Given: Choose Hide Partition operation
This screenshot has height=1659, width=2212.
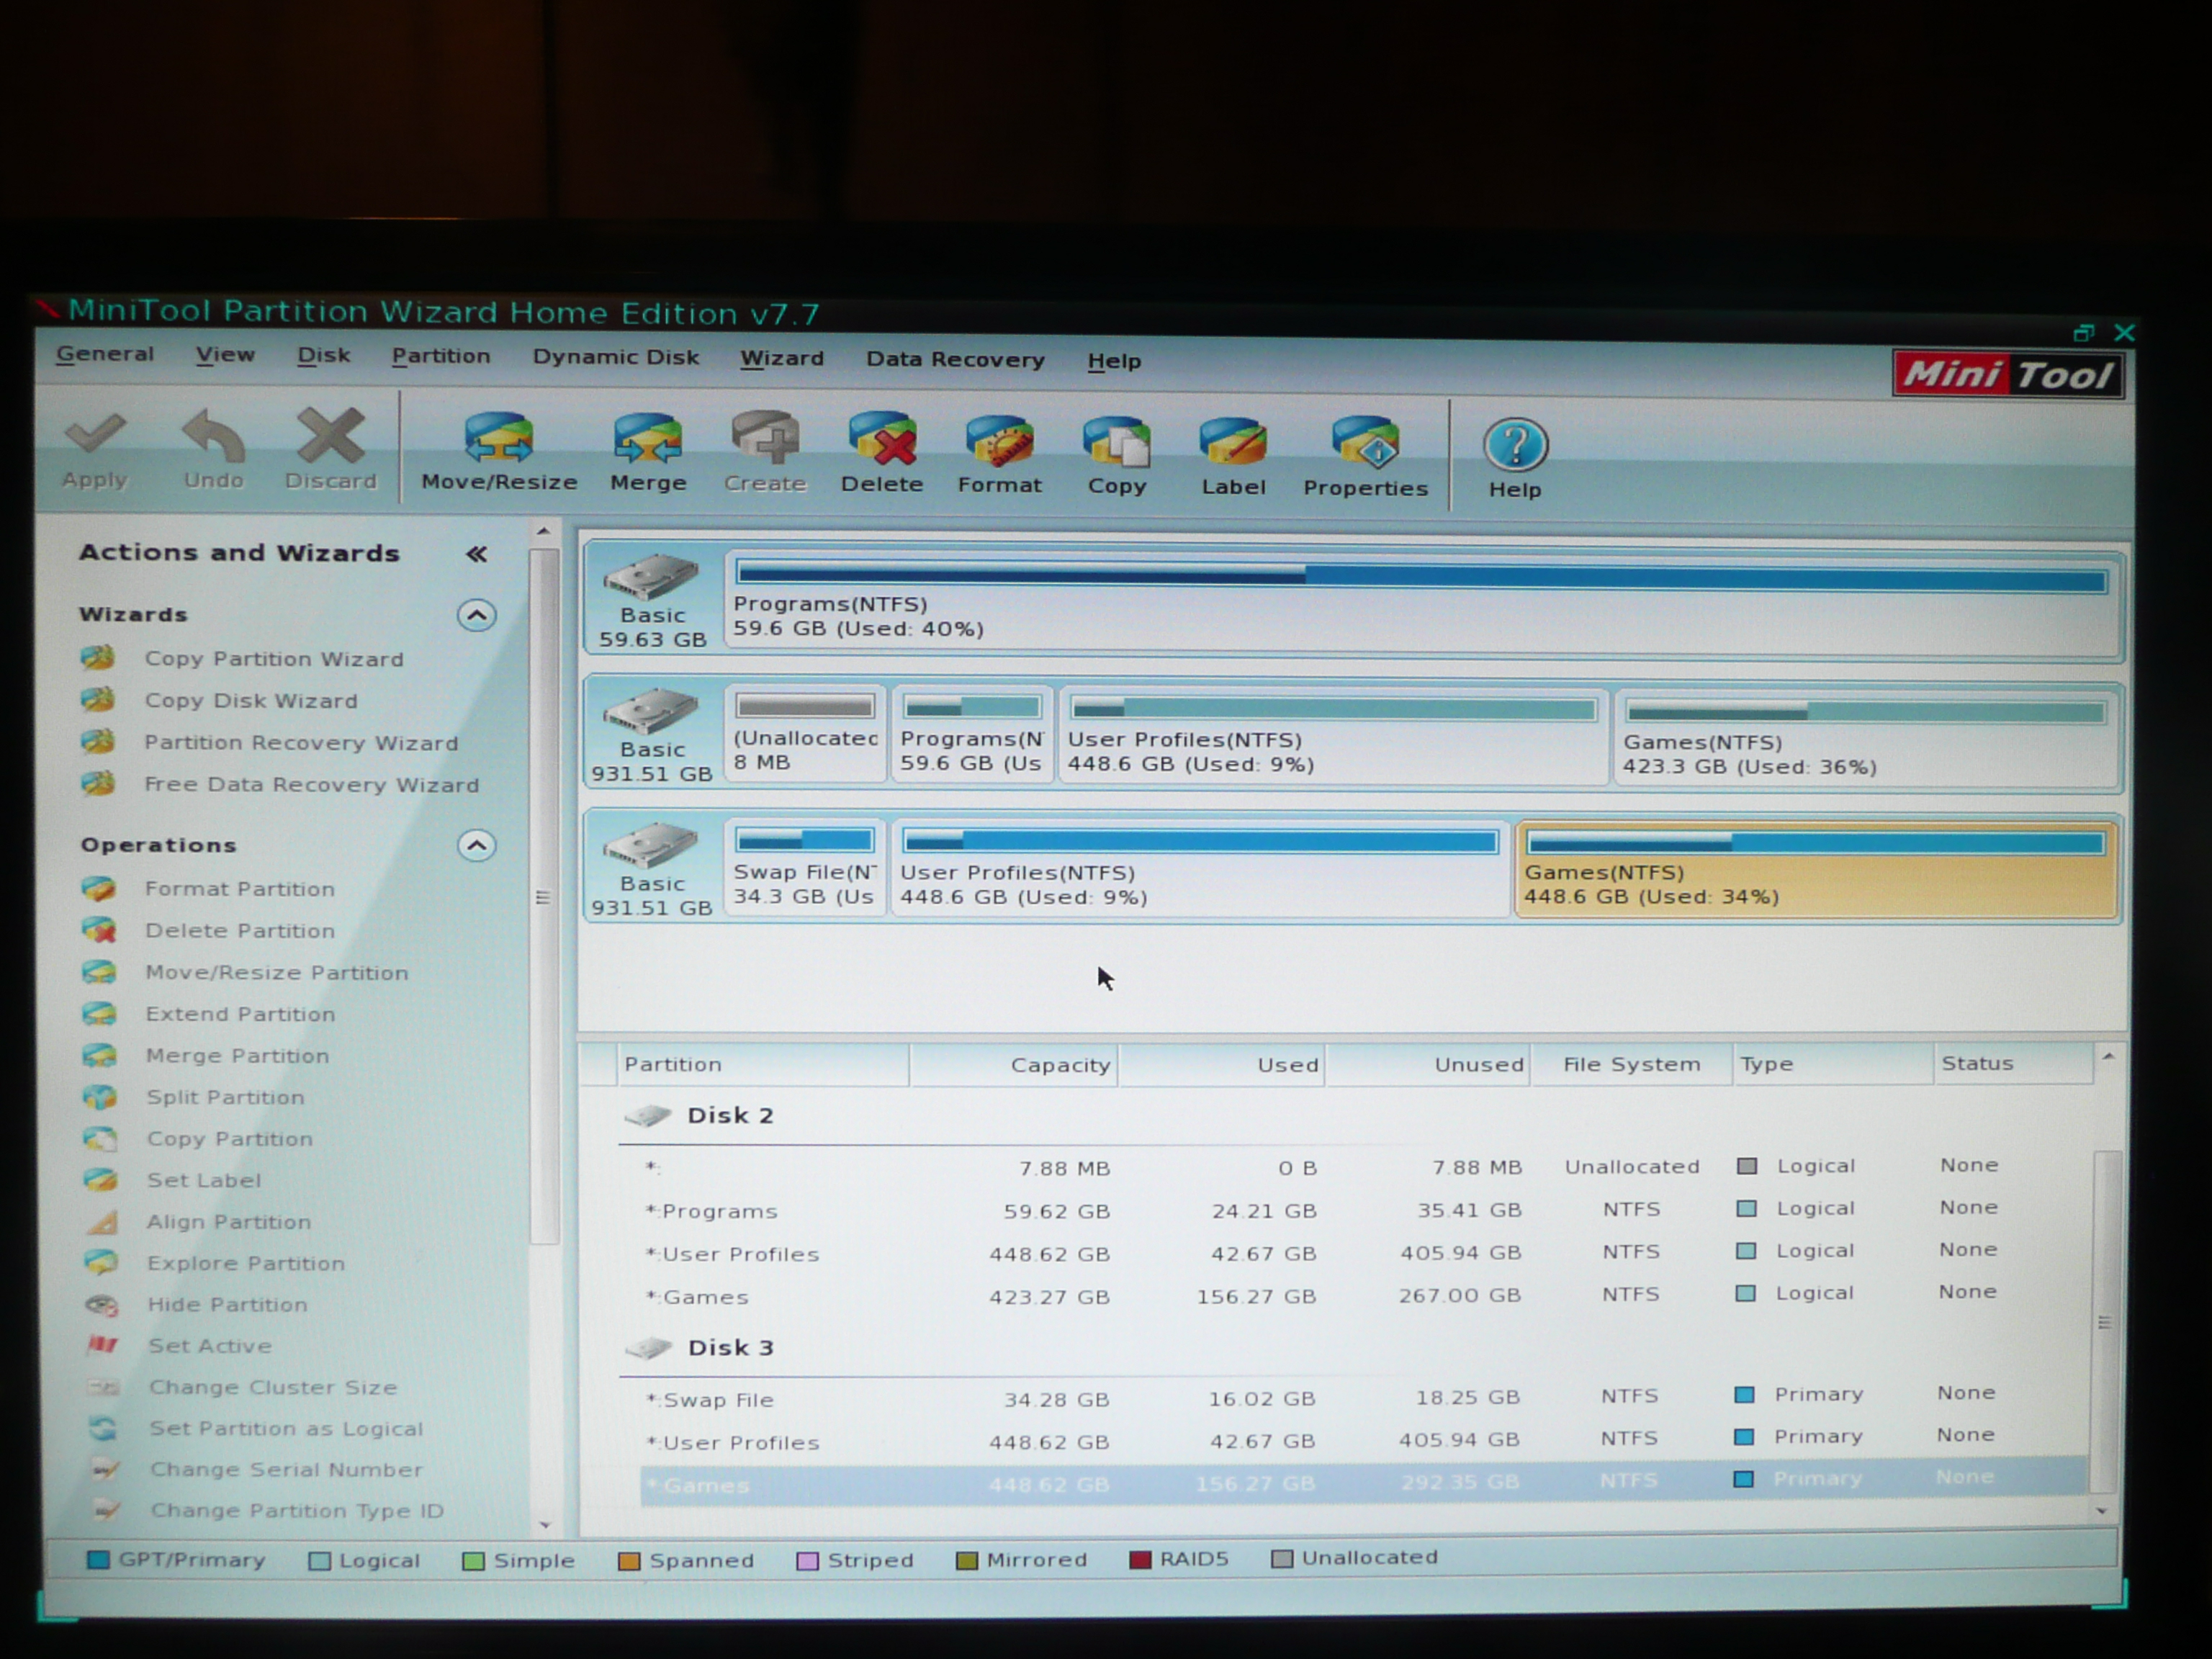Looking at the screenshot, I should (x=228, y=1305).
